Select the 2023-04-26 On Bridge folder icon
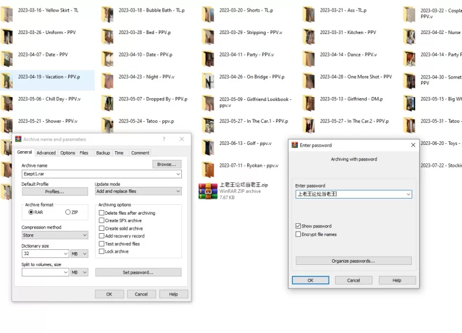 (x=208, y=80)
